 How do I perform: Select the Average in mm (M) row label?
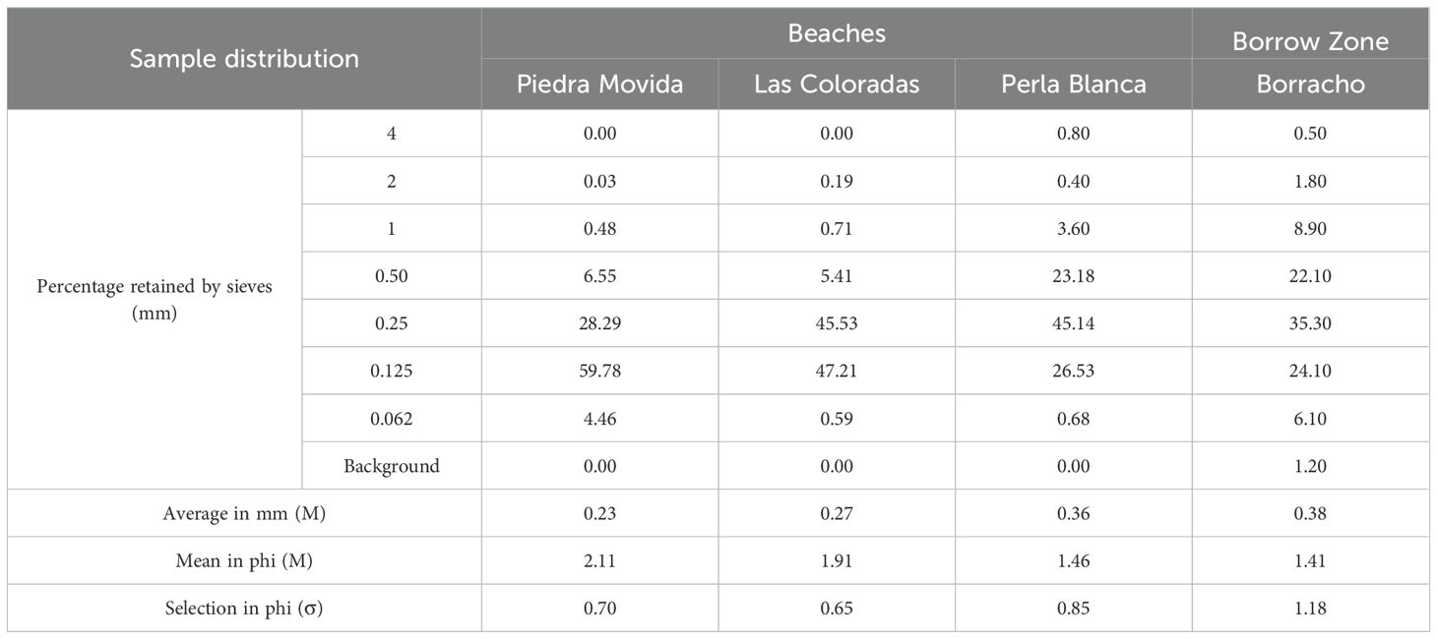244,513
